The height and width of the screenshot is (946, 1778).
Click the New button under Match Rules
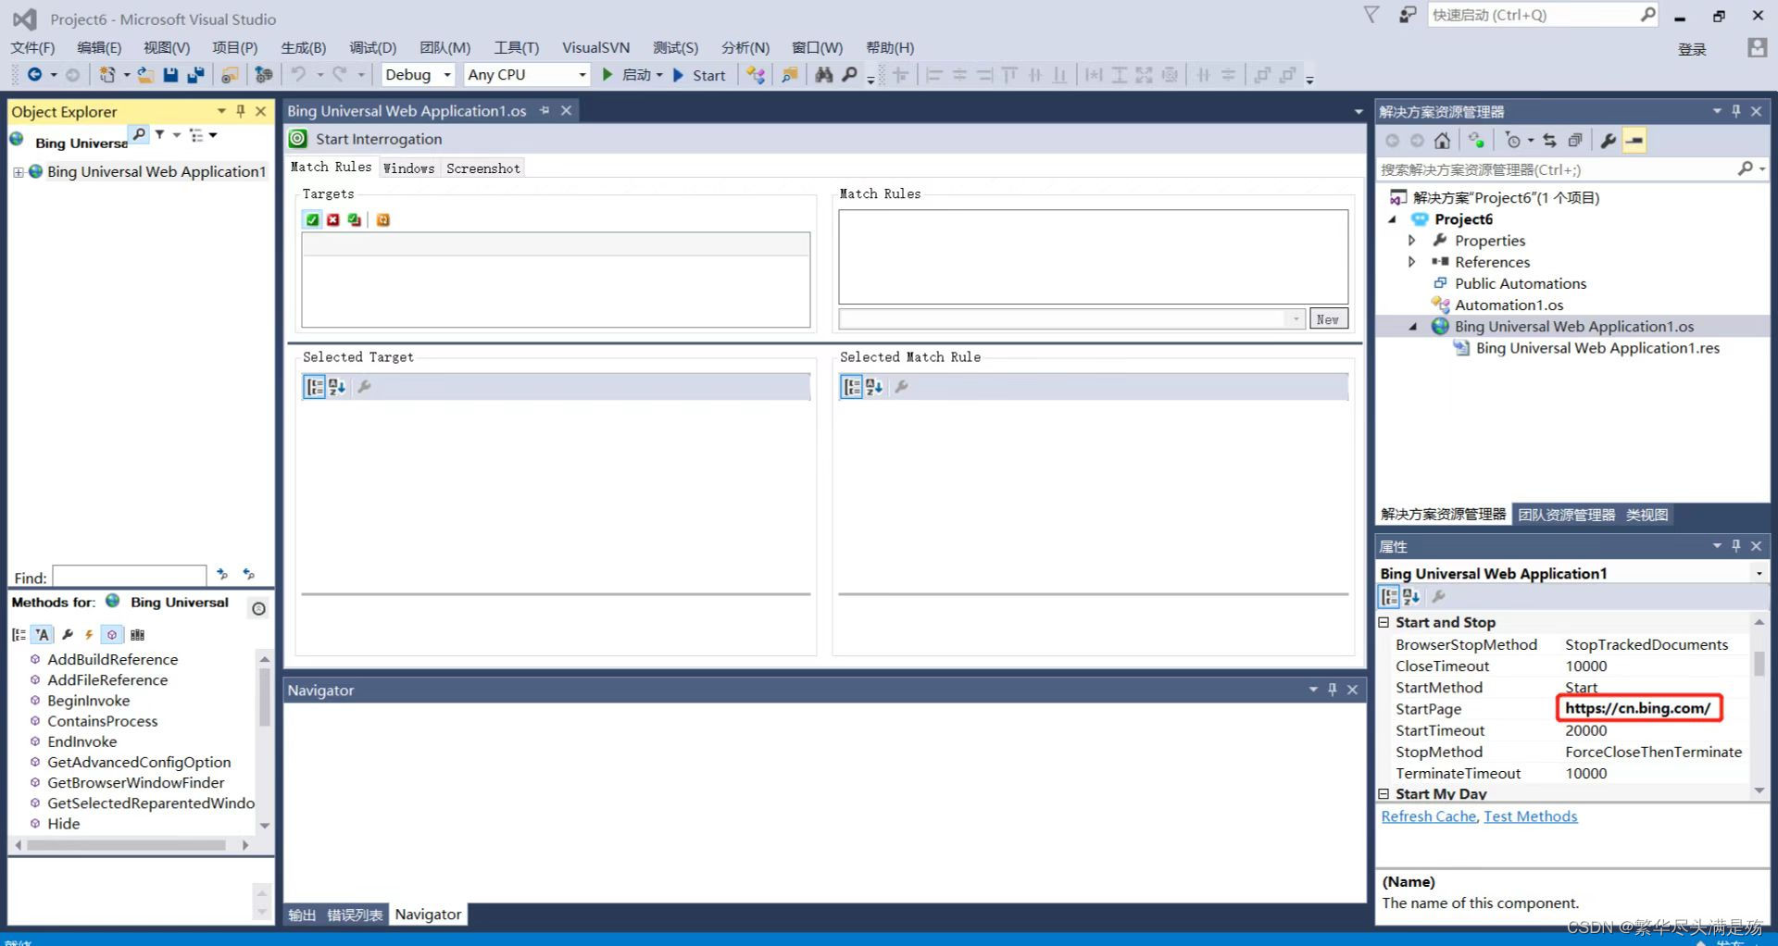click(x=1328, y=319)
